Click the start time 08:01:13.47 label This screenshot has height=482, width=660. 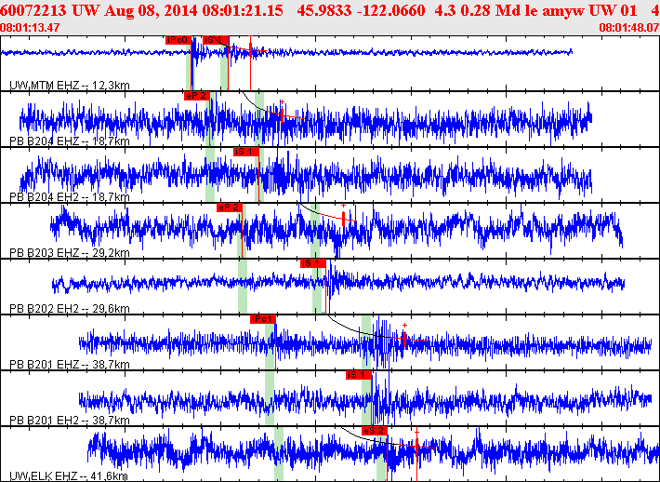[31, 28]
